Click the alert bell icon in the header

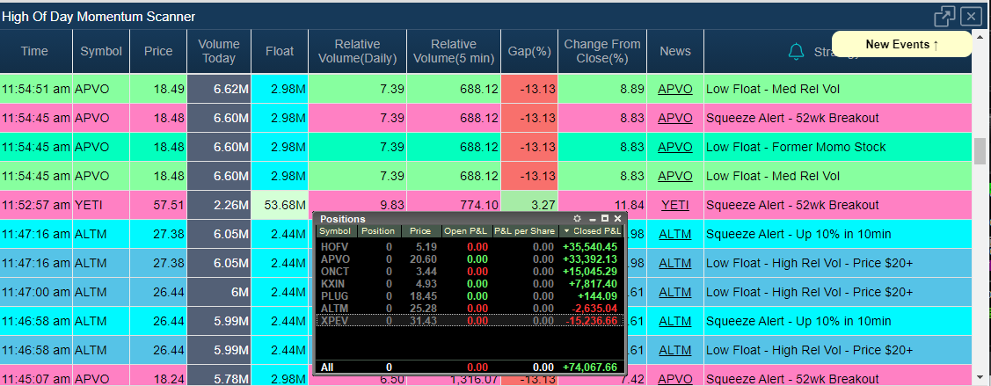point(797,52)
